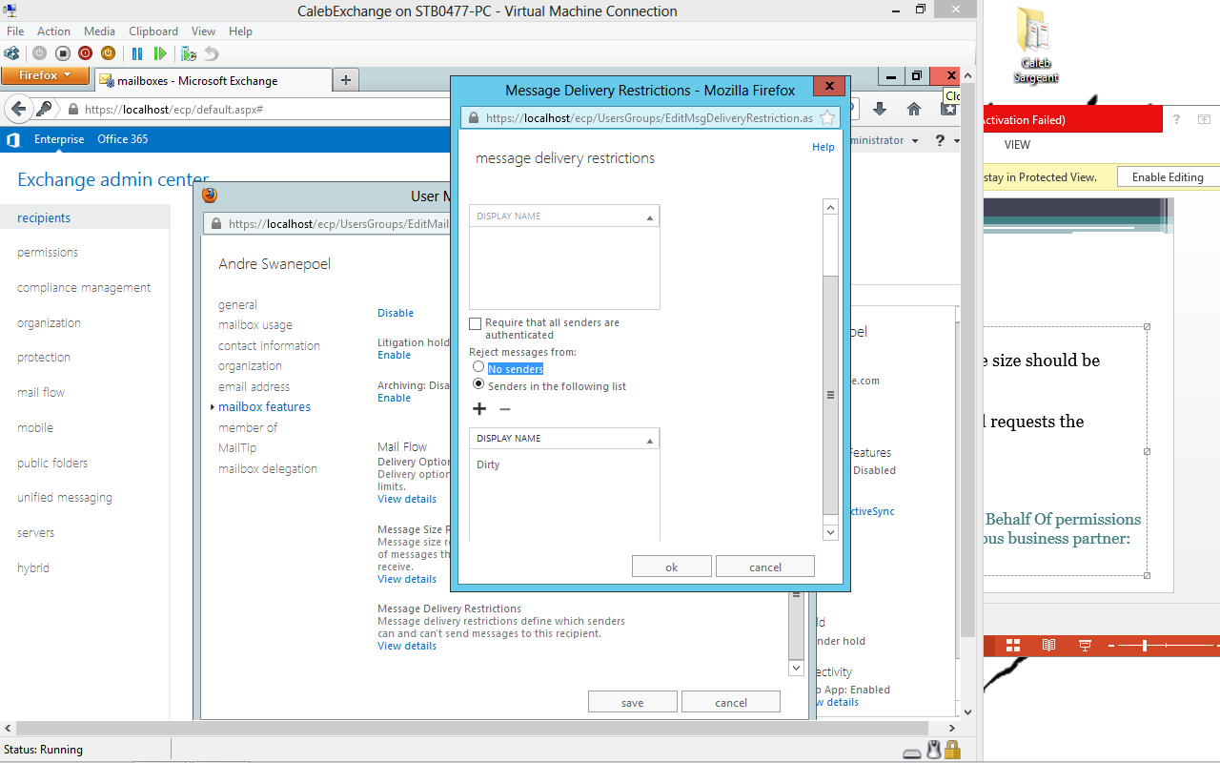Remove selected sender from reject list

[505, 409]
